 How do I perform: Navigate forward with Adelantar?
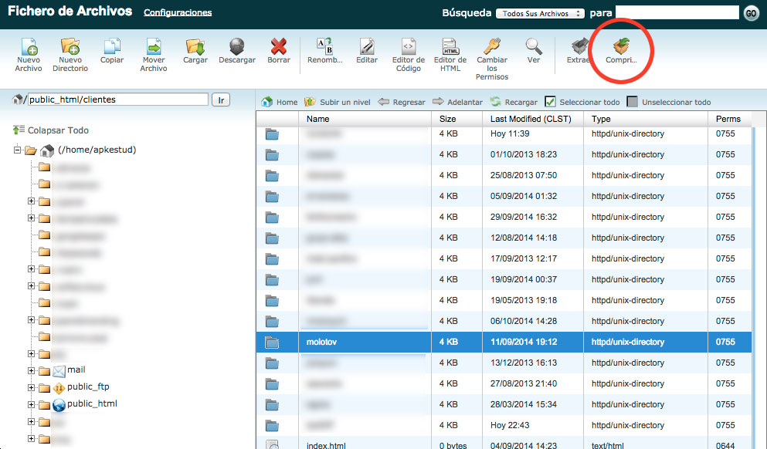(457, 102)
